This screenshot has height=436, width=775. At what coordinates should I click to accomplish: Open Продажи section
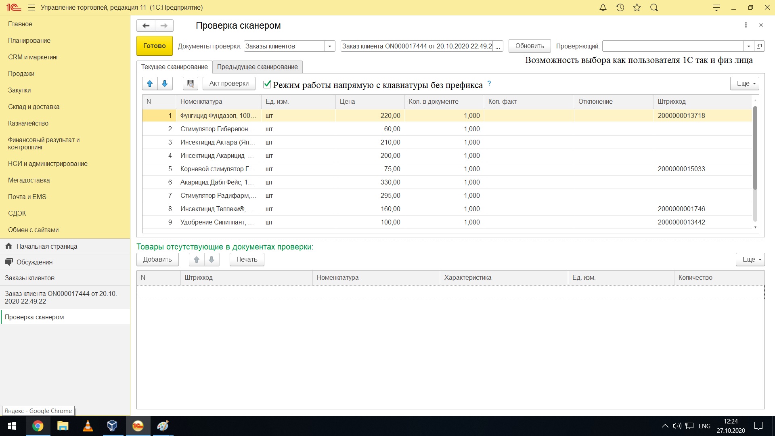(21, 74)
